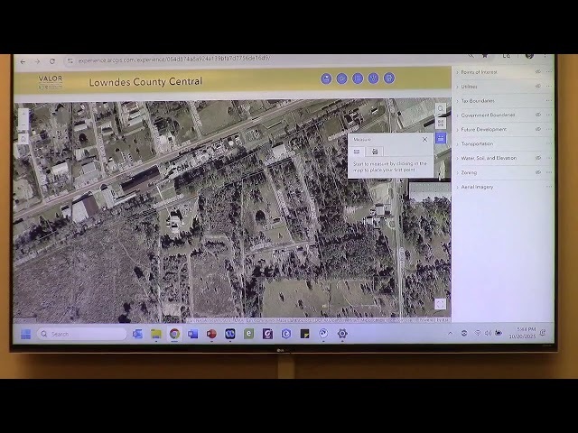This screenshot has width=578, height=433.
Task: Toggle visibility of Utilities layer
Action: pyautogui.click(x=538, y=87)
